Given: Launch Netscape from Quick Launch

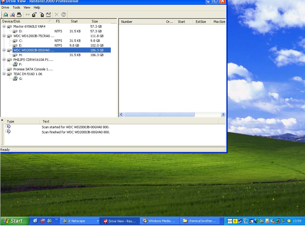Looking at the screenshot, I should (x=50, y=221).
